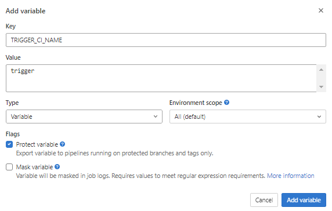The height and width of the screenshot is (211, 332).
Task: Click the Value textarea scrollbar track
Action: tap(321, 78)
